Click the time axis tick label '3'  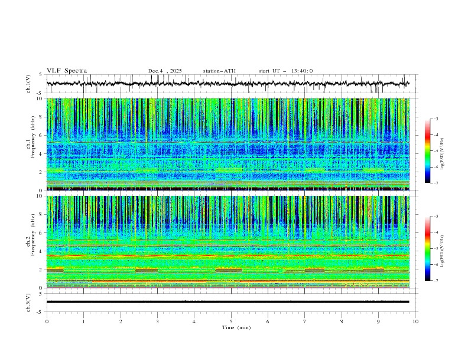(x=157, y=321)
